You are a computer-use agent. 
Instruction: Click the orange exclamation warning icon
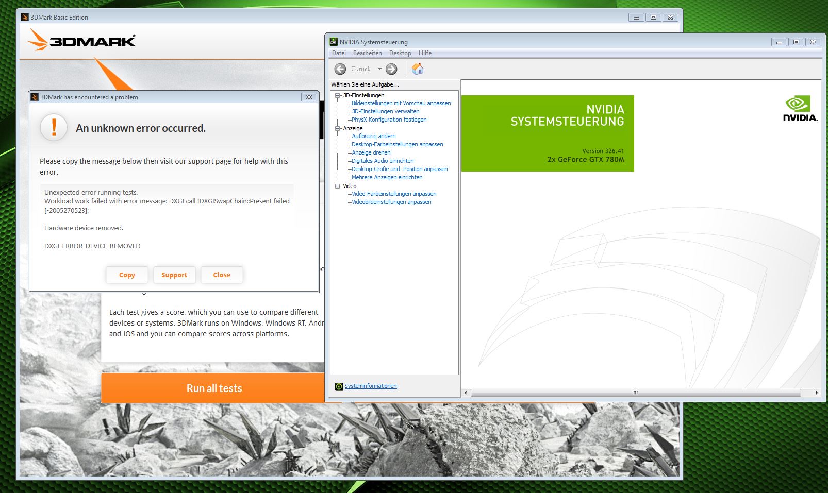(54, 127)
